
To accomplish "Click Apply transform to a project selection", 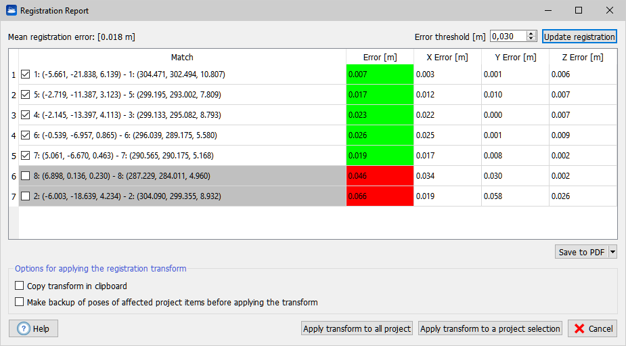I will pos(491,328).
